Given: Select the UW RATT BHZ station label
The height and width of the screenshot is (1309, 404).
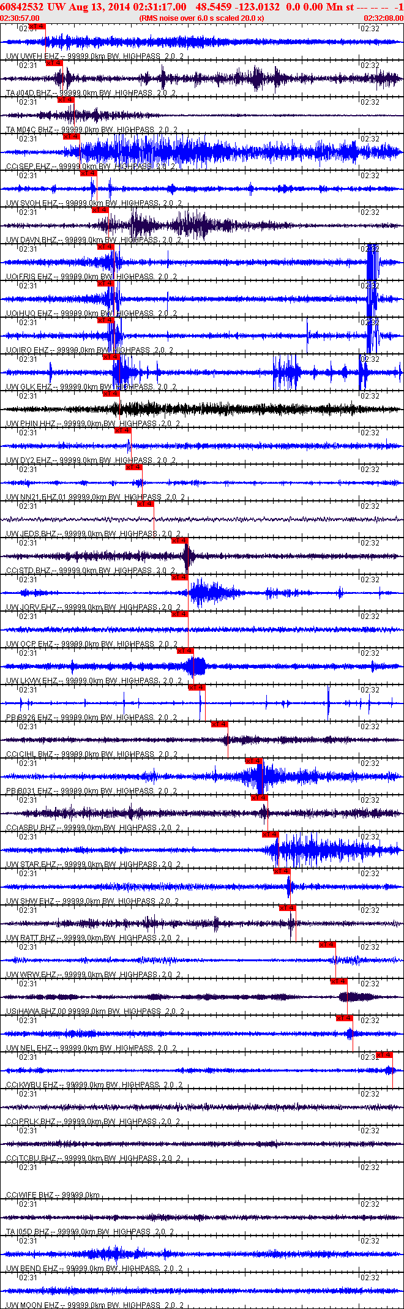Looking at the screenshot, I should click(x=92, y=938).
